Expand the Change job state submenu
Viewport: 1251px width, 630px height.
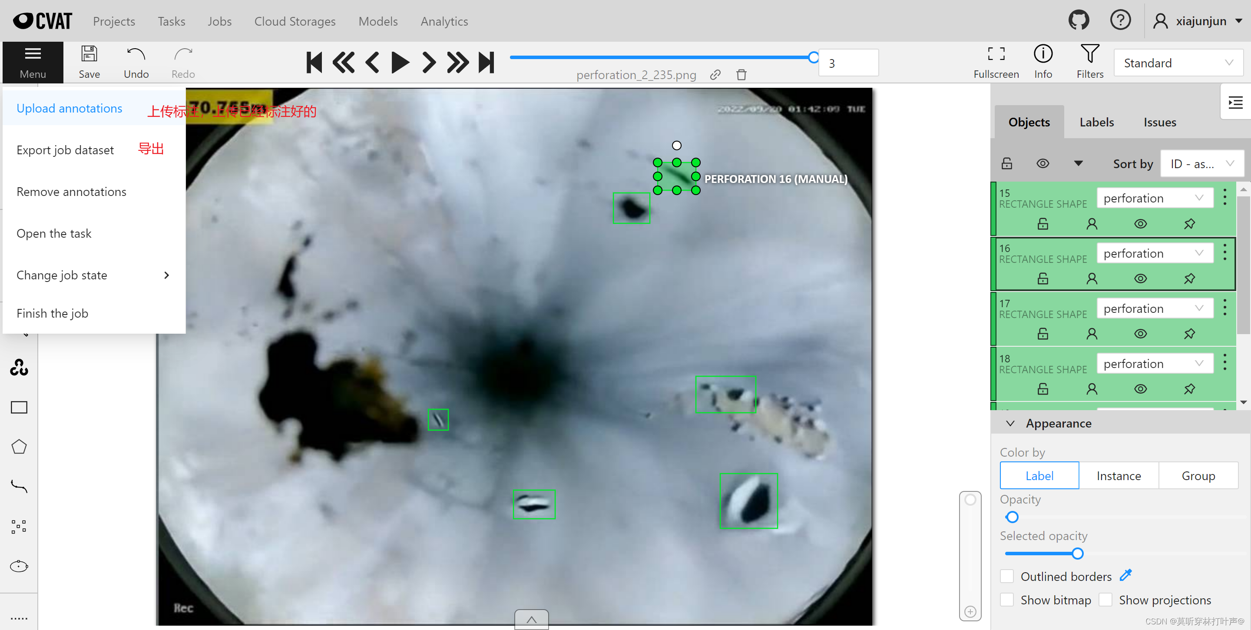(x=93, y=275)
